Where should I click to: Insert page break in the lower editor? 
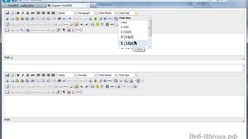[78, 92]
